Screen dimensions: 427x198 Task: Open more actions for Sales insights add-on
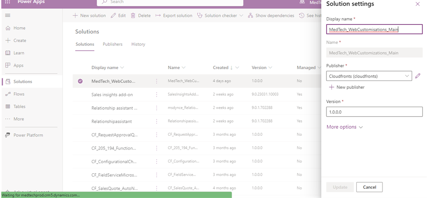pyautogui.click(x=156, y=94)
